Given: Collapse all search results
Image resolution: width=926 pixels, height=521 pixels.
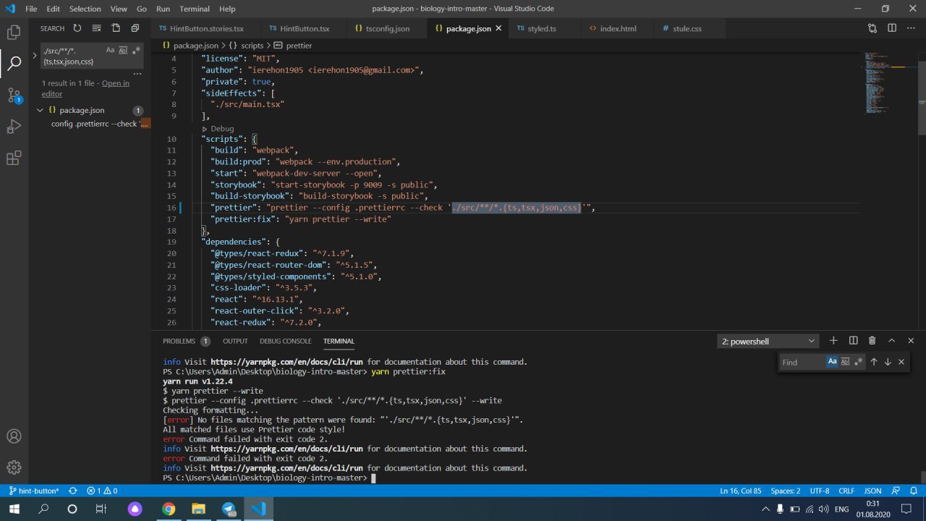Looking at the screenshot, I should (x=135, y=28).
